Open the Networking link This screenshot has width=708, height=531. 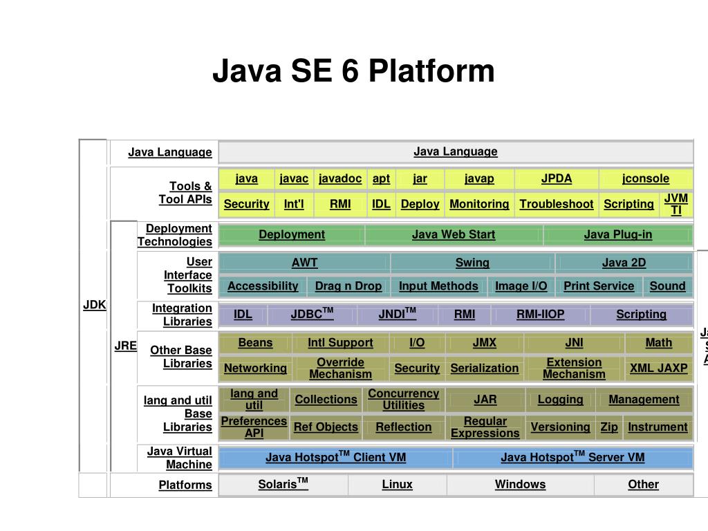256,369
